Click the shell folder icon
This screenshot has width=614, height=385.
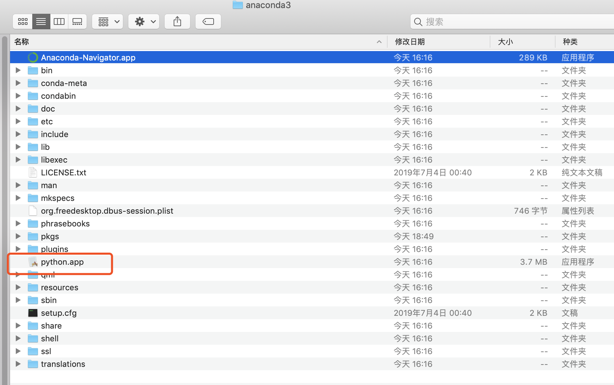click(33, 338)
